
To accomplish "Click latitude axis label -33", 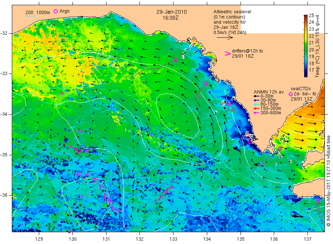I will tap(4, 74).
